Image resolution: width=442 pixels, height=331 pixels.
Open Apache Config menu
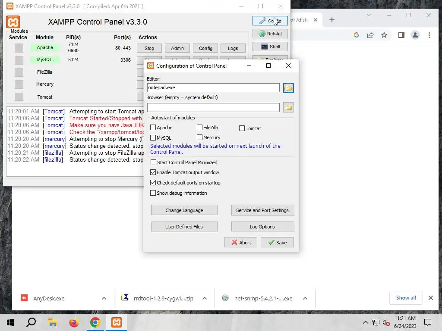205,48
